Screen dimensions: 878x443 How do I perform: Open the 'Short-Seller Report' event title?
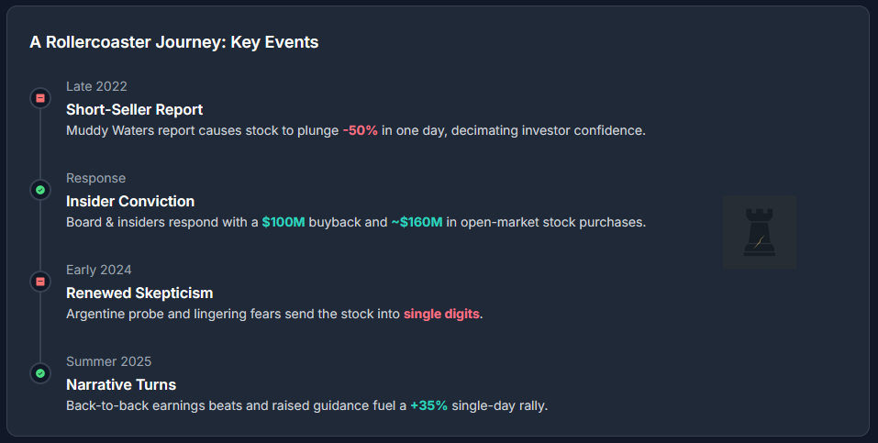134,109
